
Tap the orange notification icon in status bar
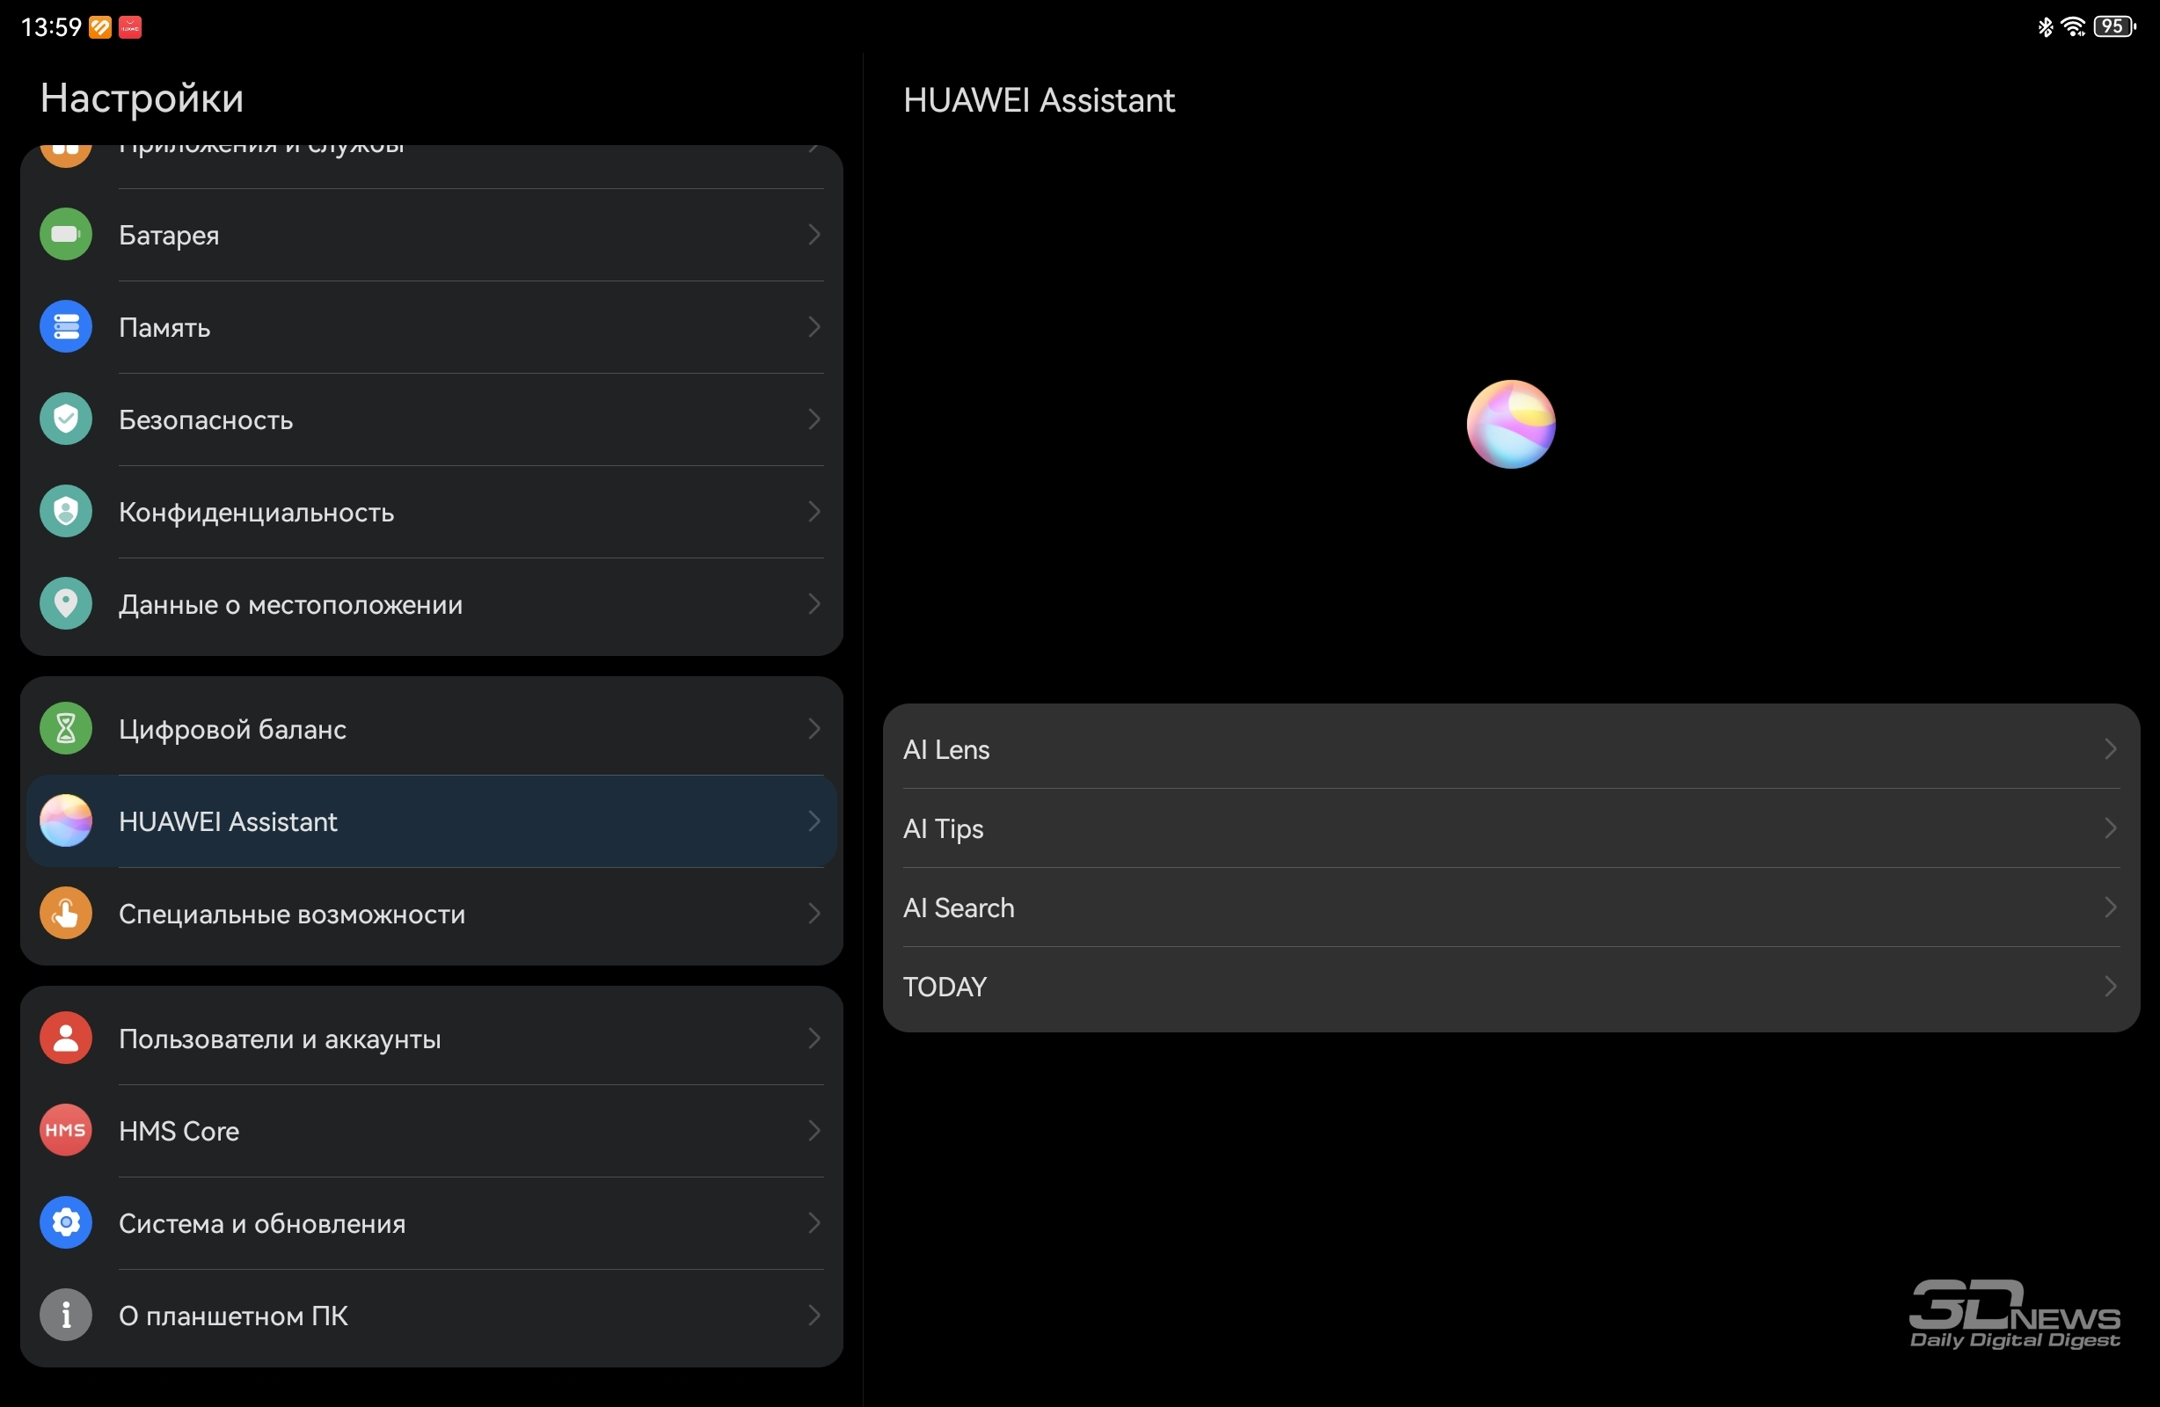click(x=100, y=27)
